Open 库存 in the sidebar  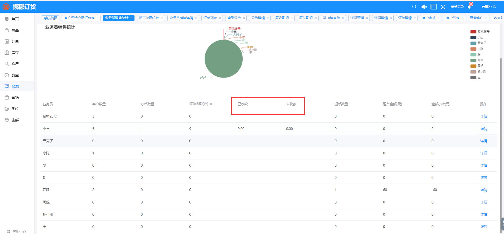[15, 53]
